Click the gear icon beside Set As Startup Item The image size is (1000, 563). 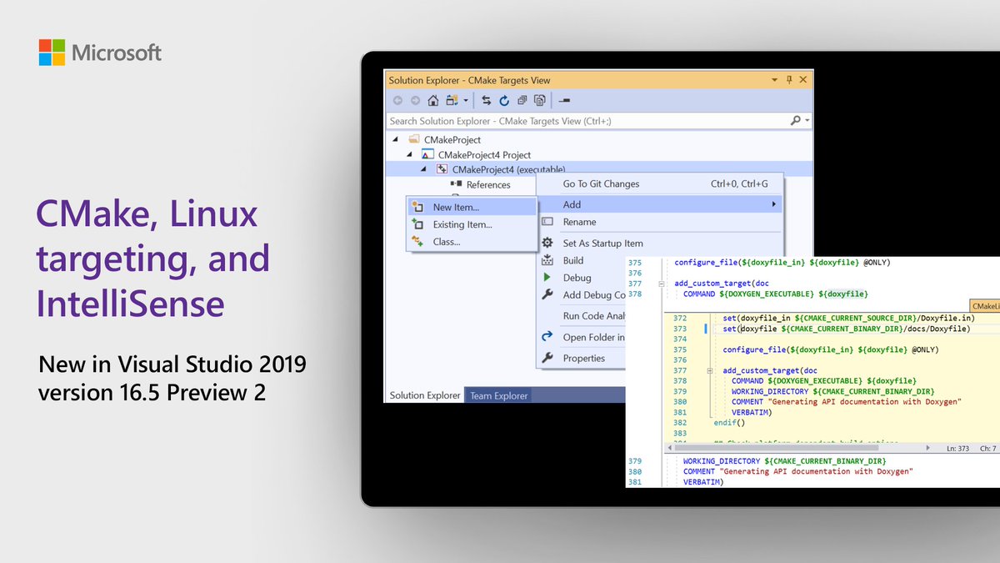[547, 244]
